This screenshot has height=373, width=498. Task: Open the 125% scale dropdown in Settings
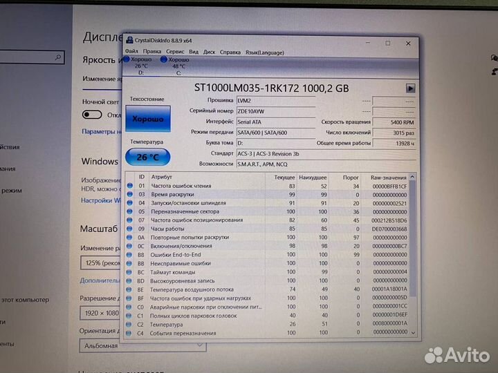[102, 263]
